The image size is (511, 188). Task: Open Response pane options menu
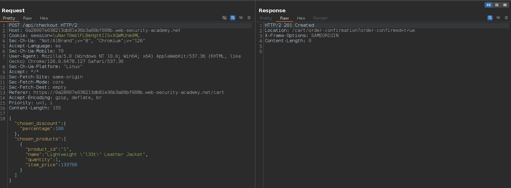pos(506,18)
